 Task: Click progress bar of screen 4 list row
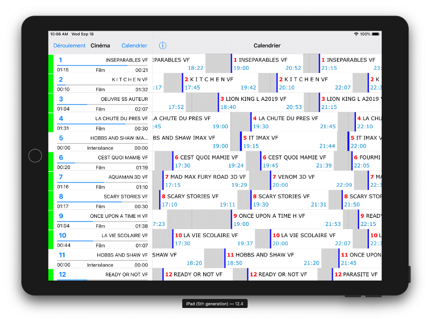(x=102, y=124)
